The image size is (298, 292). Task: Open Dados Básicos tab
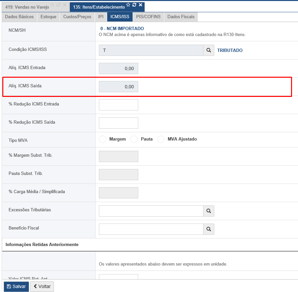[x=20, y=17]
